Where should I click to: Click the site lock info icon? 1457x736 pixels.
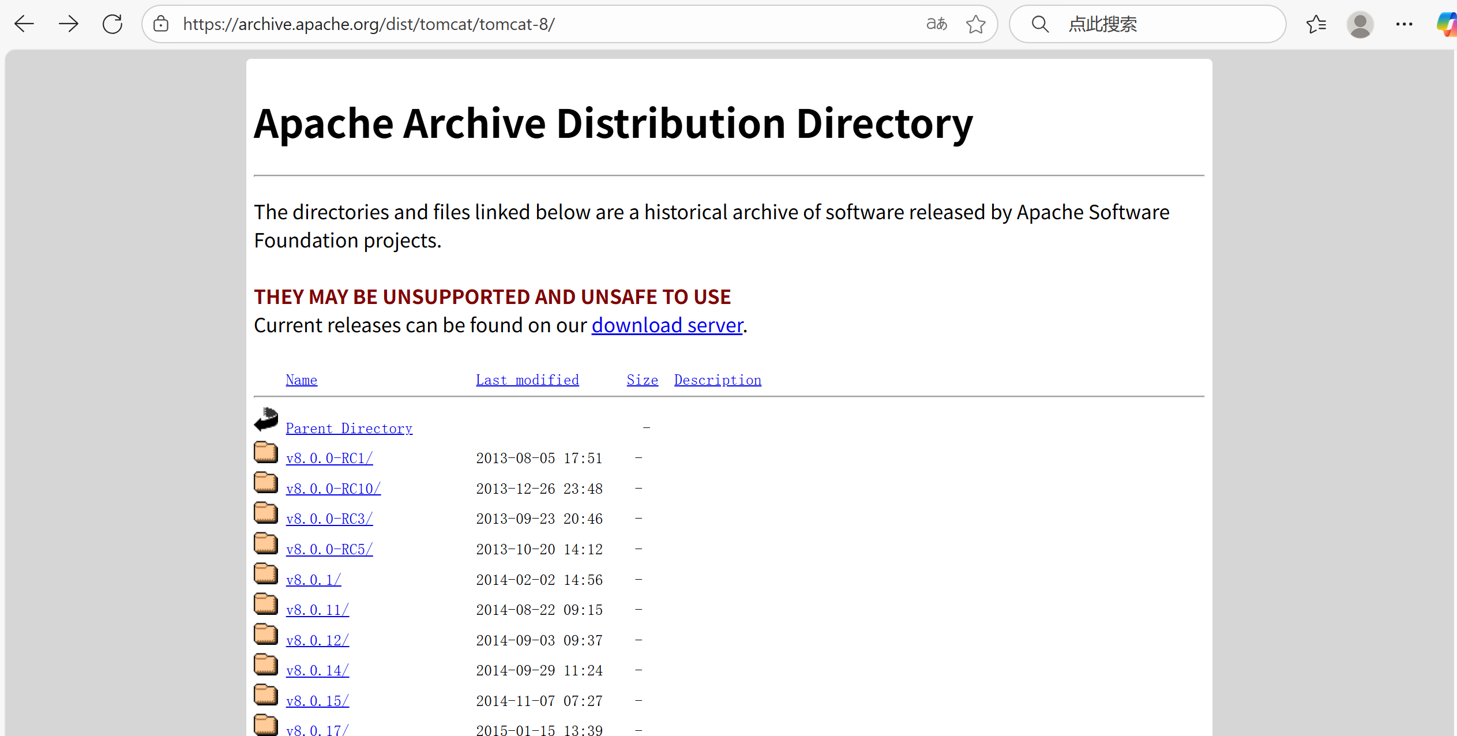(x=161, y=24)
